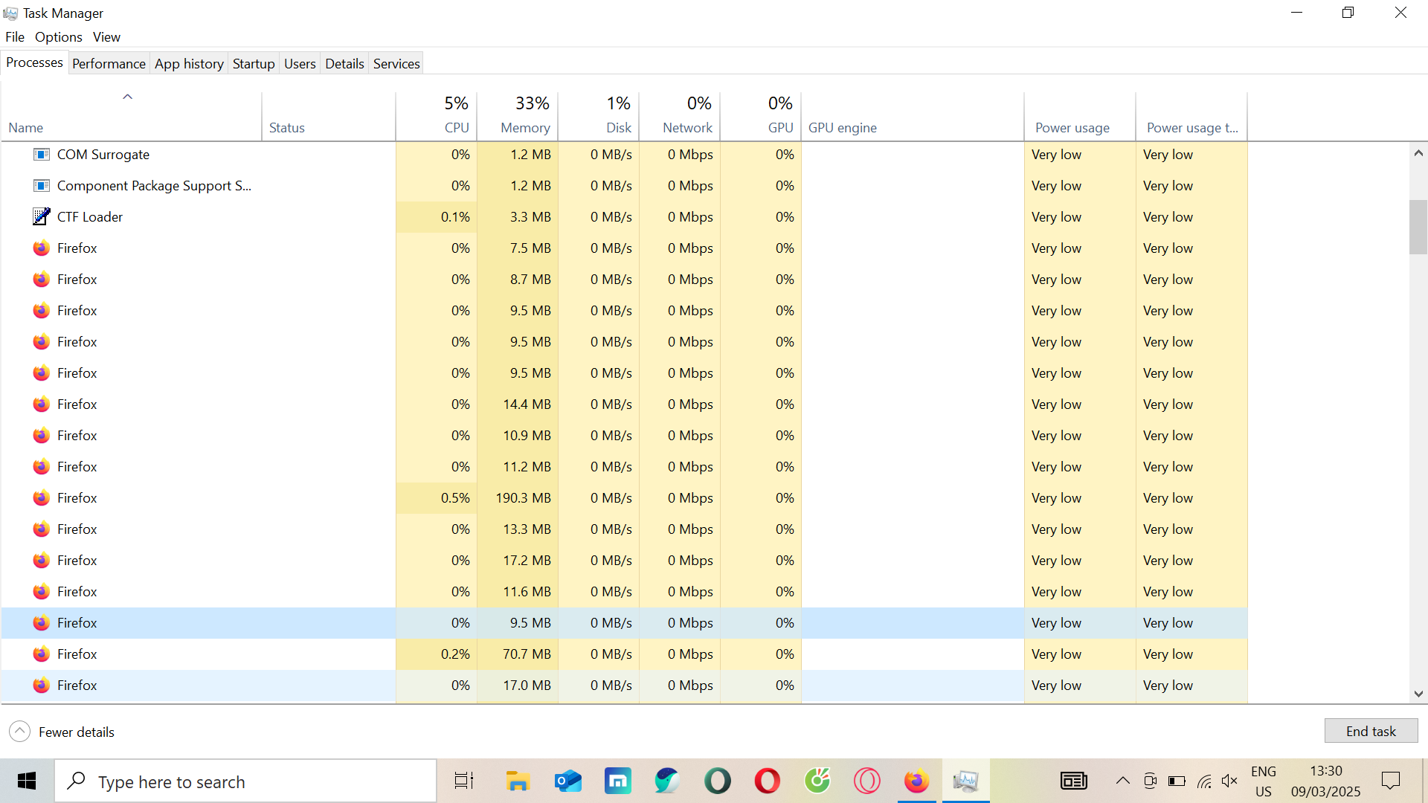Sort by Network usage column
The image size is (1428, 803).
680,117
